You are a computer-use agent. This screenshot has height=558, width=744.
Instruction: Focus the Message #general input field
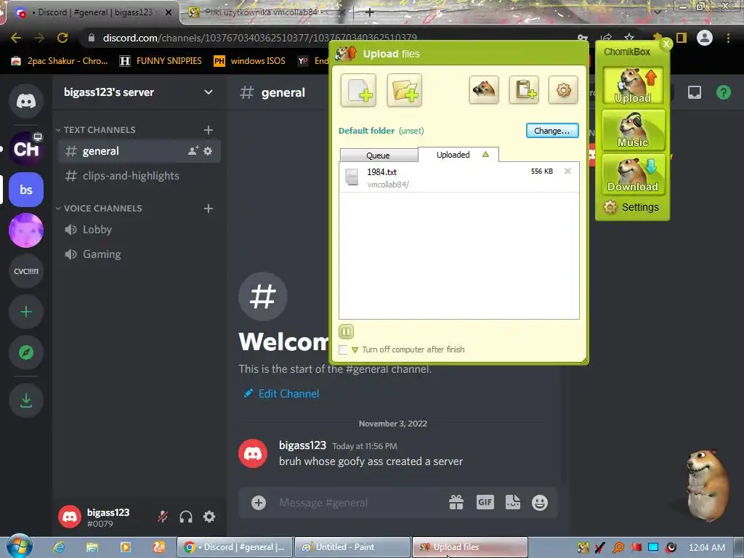[358, 503]
